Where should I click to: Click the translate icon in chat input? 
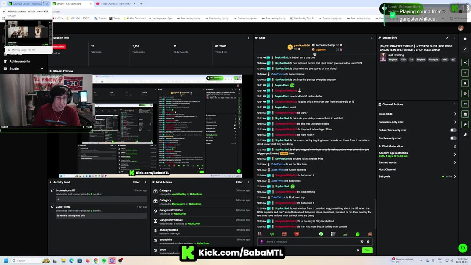(362, 242)
